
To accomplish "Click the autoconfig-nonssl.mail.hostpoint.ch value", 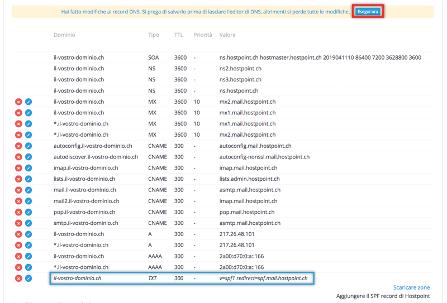I will [264, 157].
